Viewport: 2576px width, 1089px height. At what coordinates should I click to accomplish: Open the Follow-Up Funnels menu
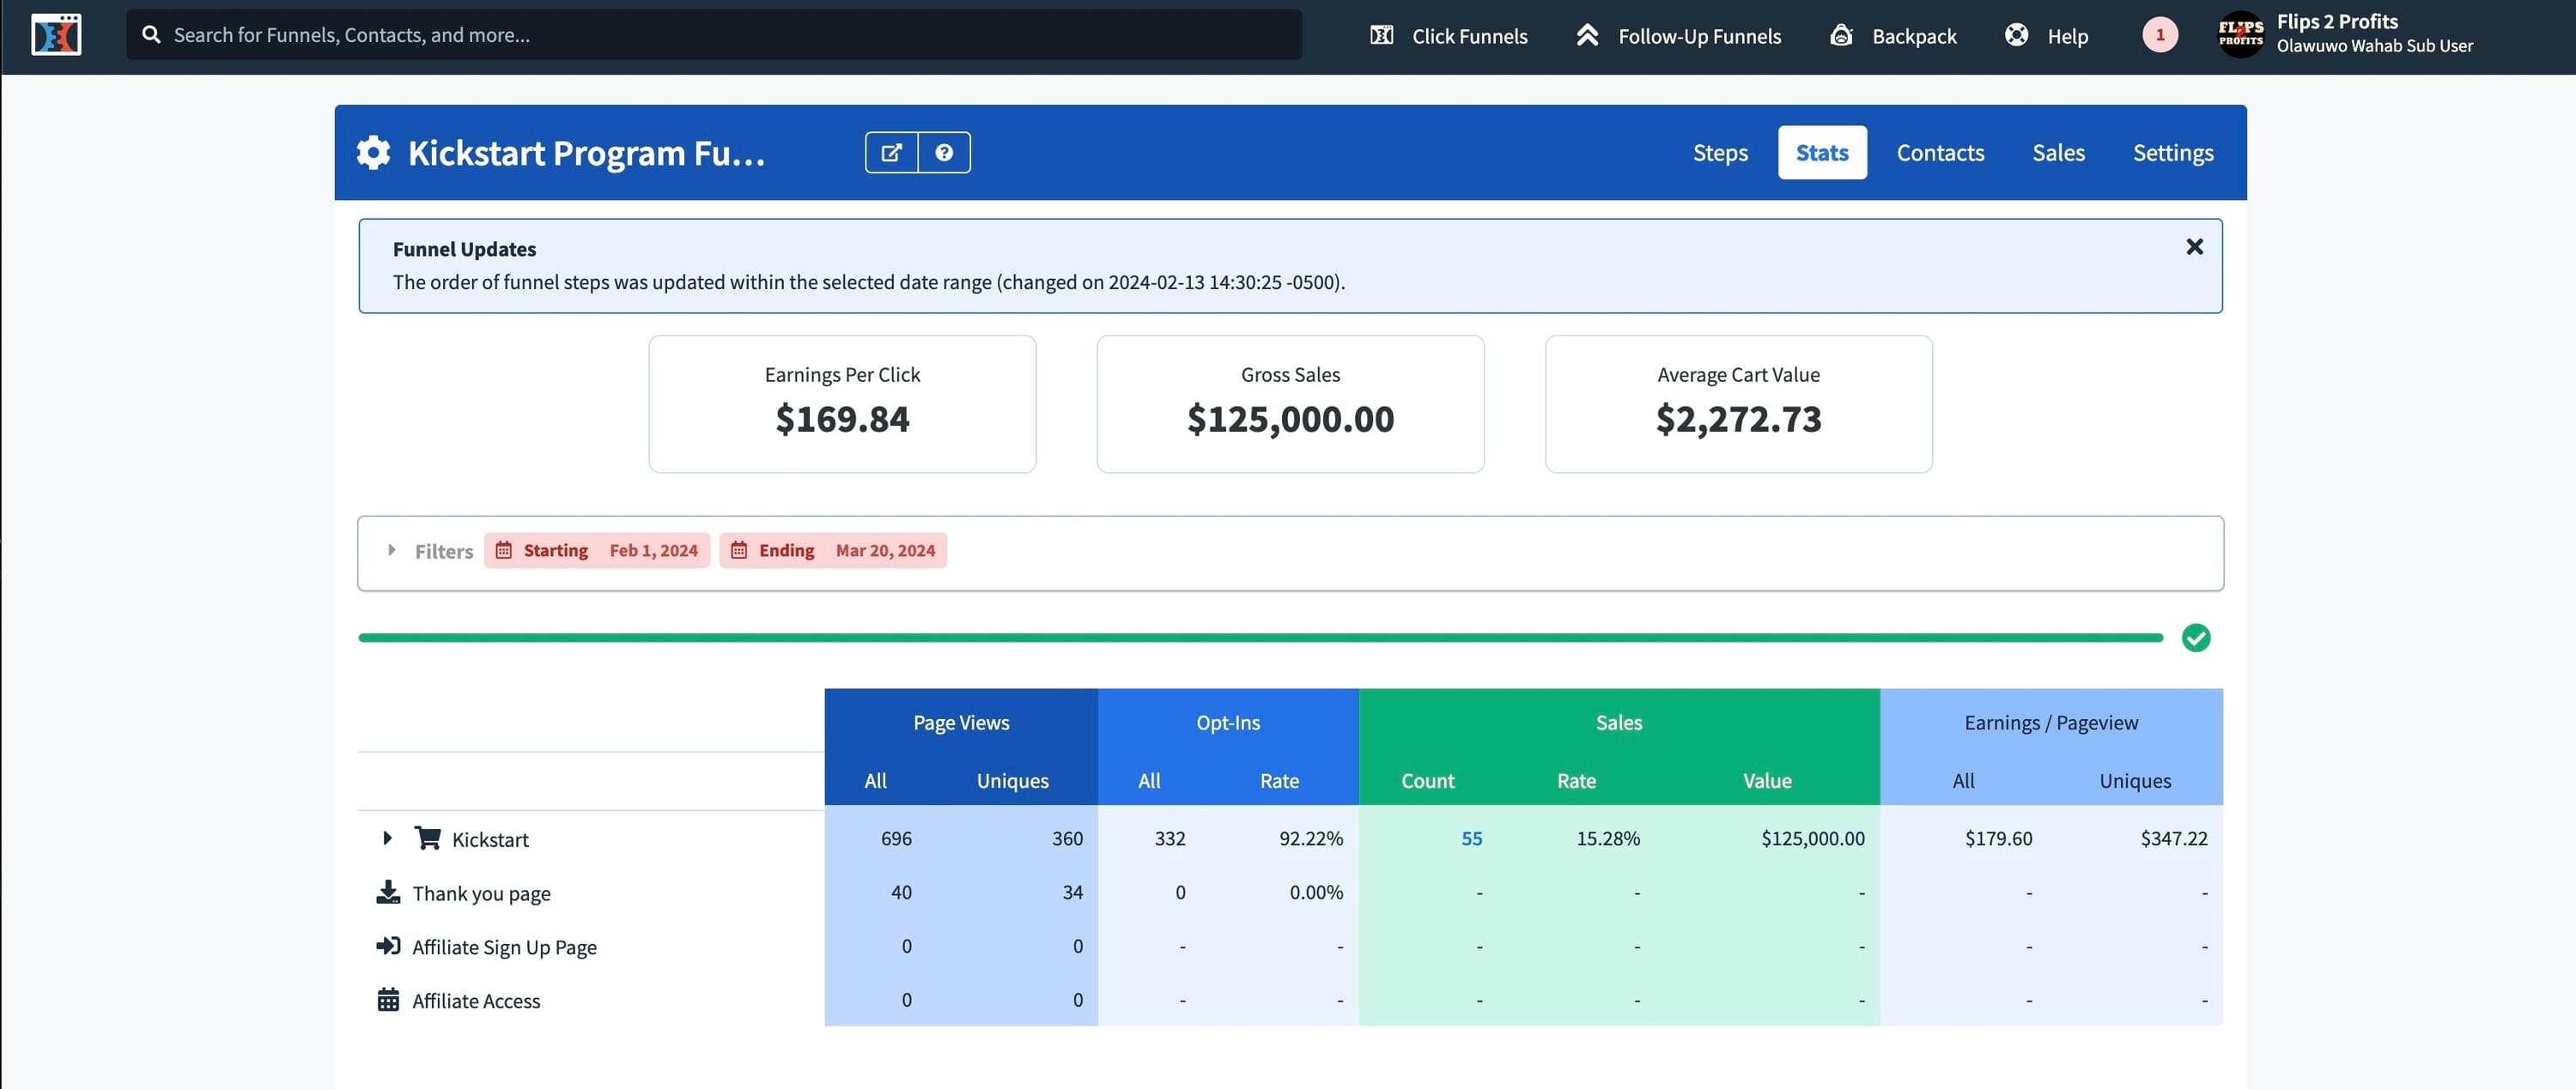[x=1679, y=36]
